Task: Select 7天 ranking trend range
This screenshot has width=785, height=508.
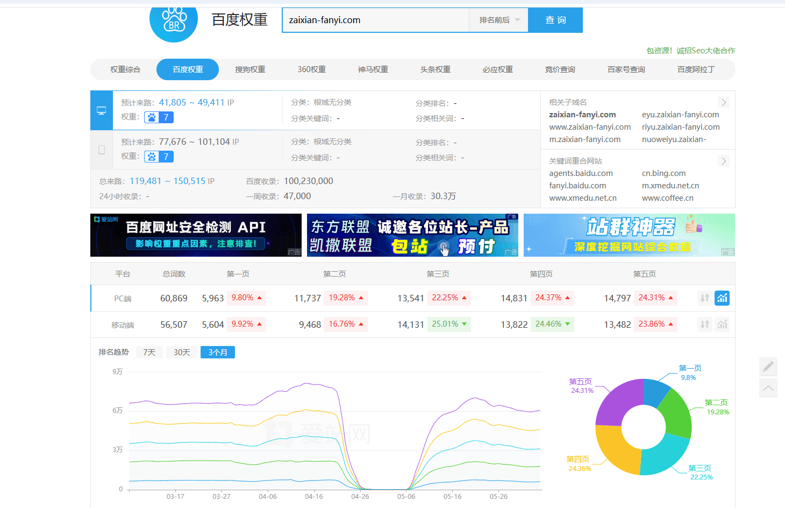Action: [x=149, y=352]
